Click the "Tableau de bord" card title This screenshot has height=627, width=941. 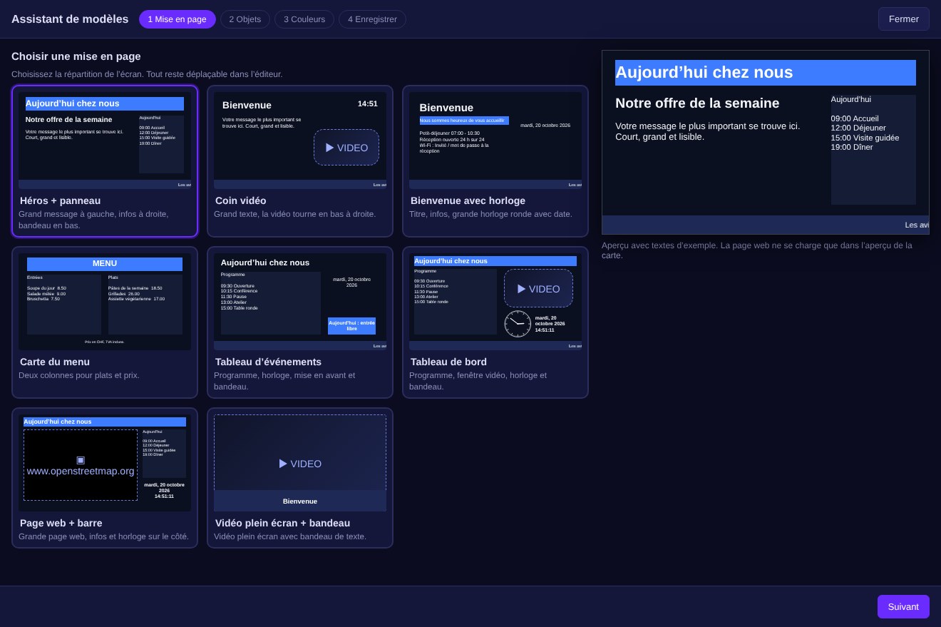448,362
